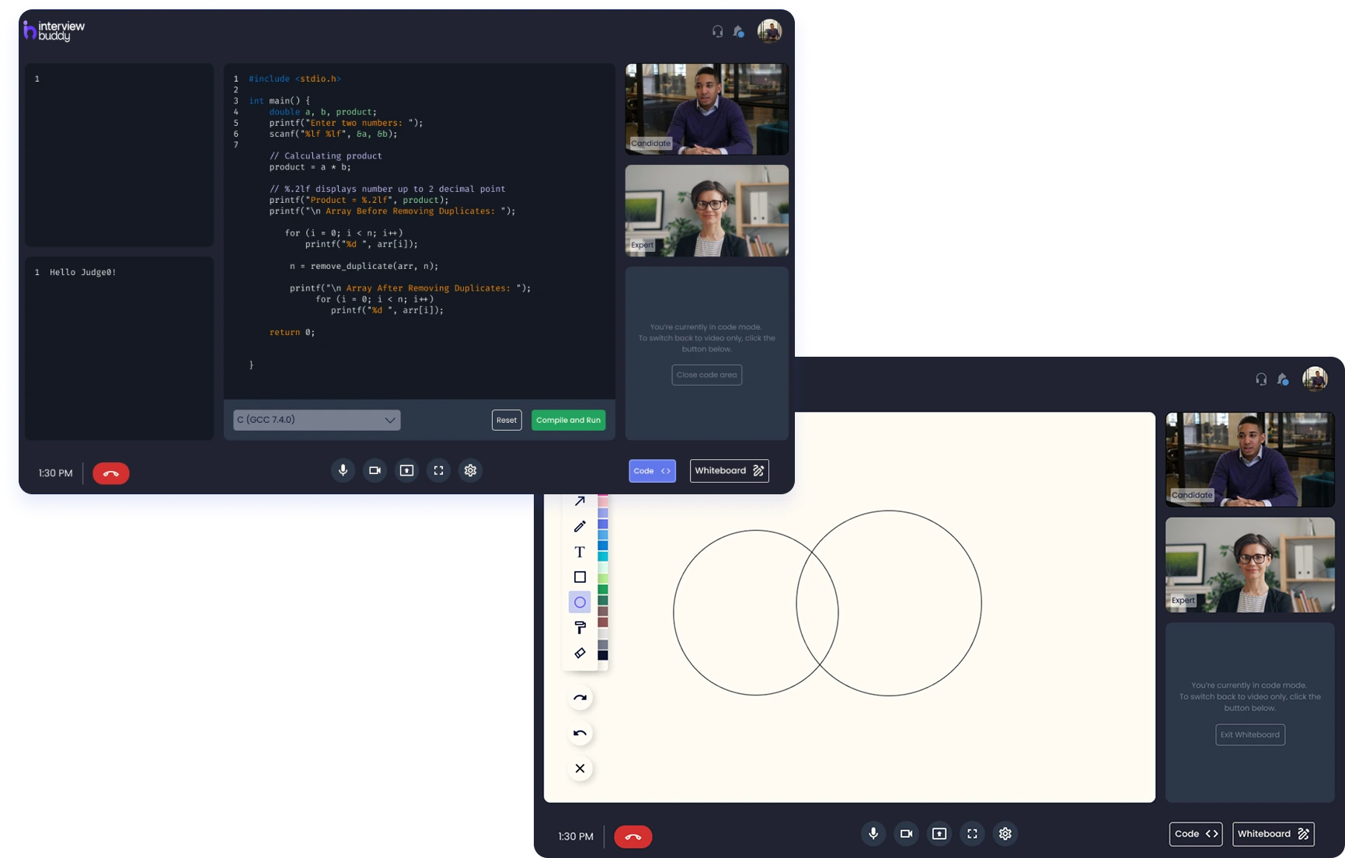
Task: Select the Text tool on the whiteboard
Action: [x=579, y=552]
